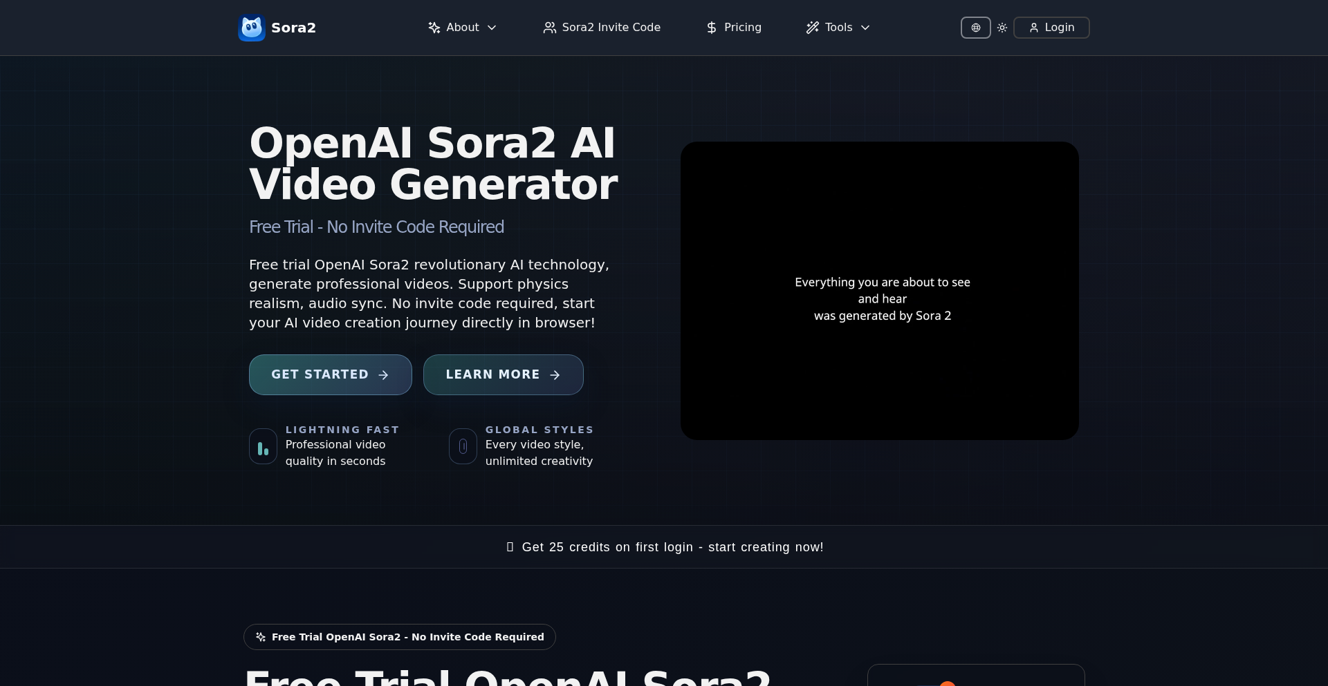Open the language selector globe button
The width and height of the screenshot is (1328, 686).
[976, 28]
